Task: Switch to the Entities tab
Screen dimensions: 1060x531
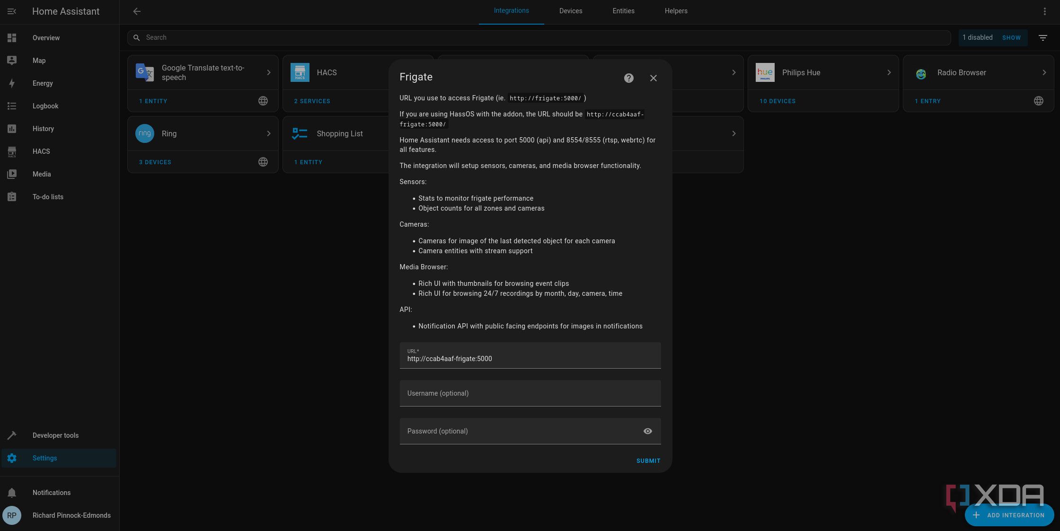Action: (x=623, y=11)
